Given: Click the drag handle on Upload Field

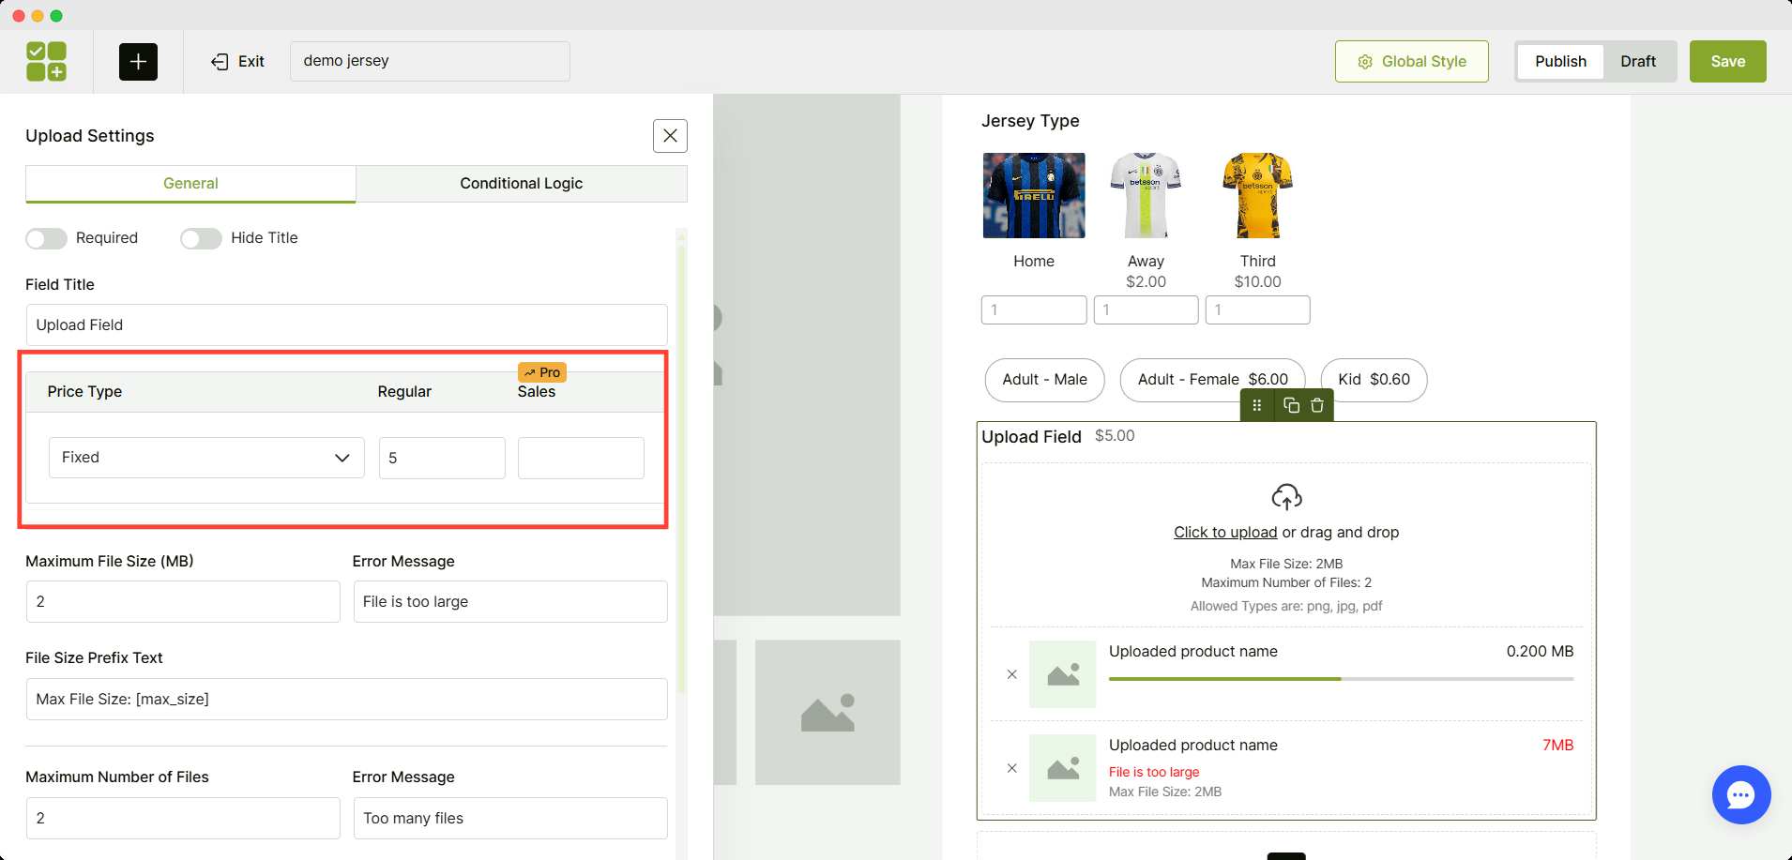Looking at the screenshot, I should (1257, 405).
